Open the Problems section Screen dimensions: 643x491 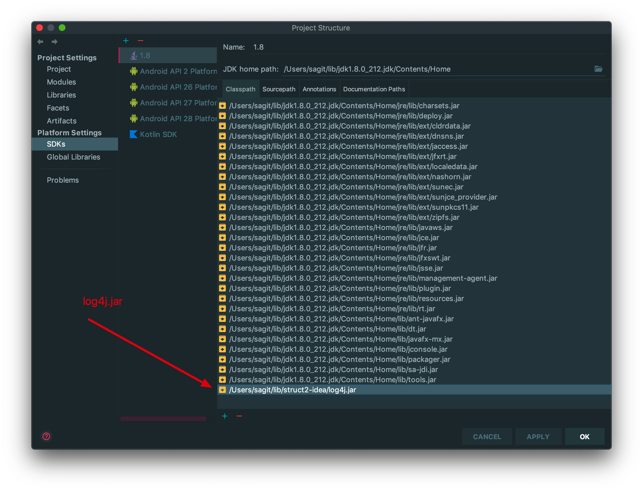pos(63,180)
